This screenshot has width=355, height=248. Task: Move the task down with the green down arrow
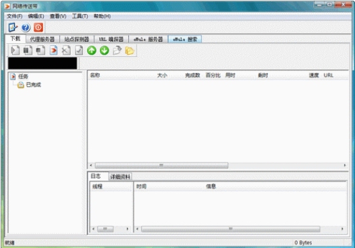[x=105, y=50]
